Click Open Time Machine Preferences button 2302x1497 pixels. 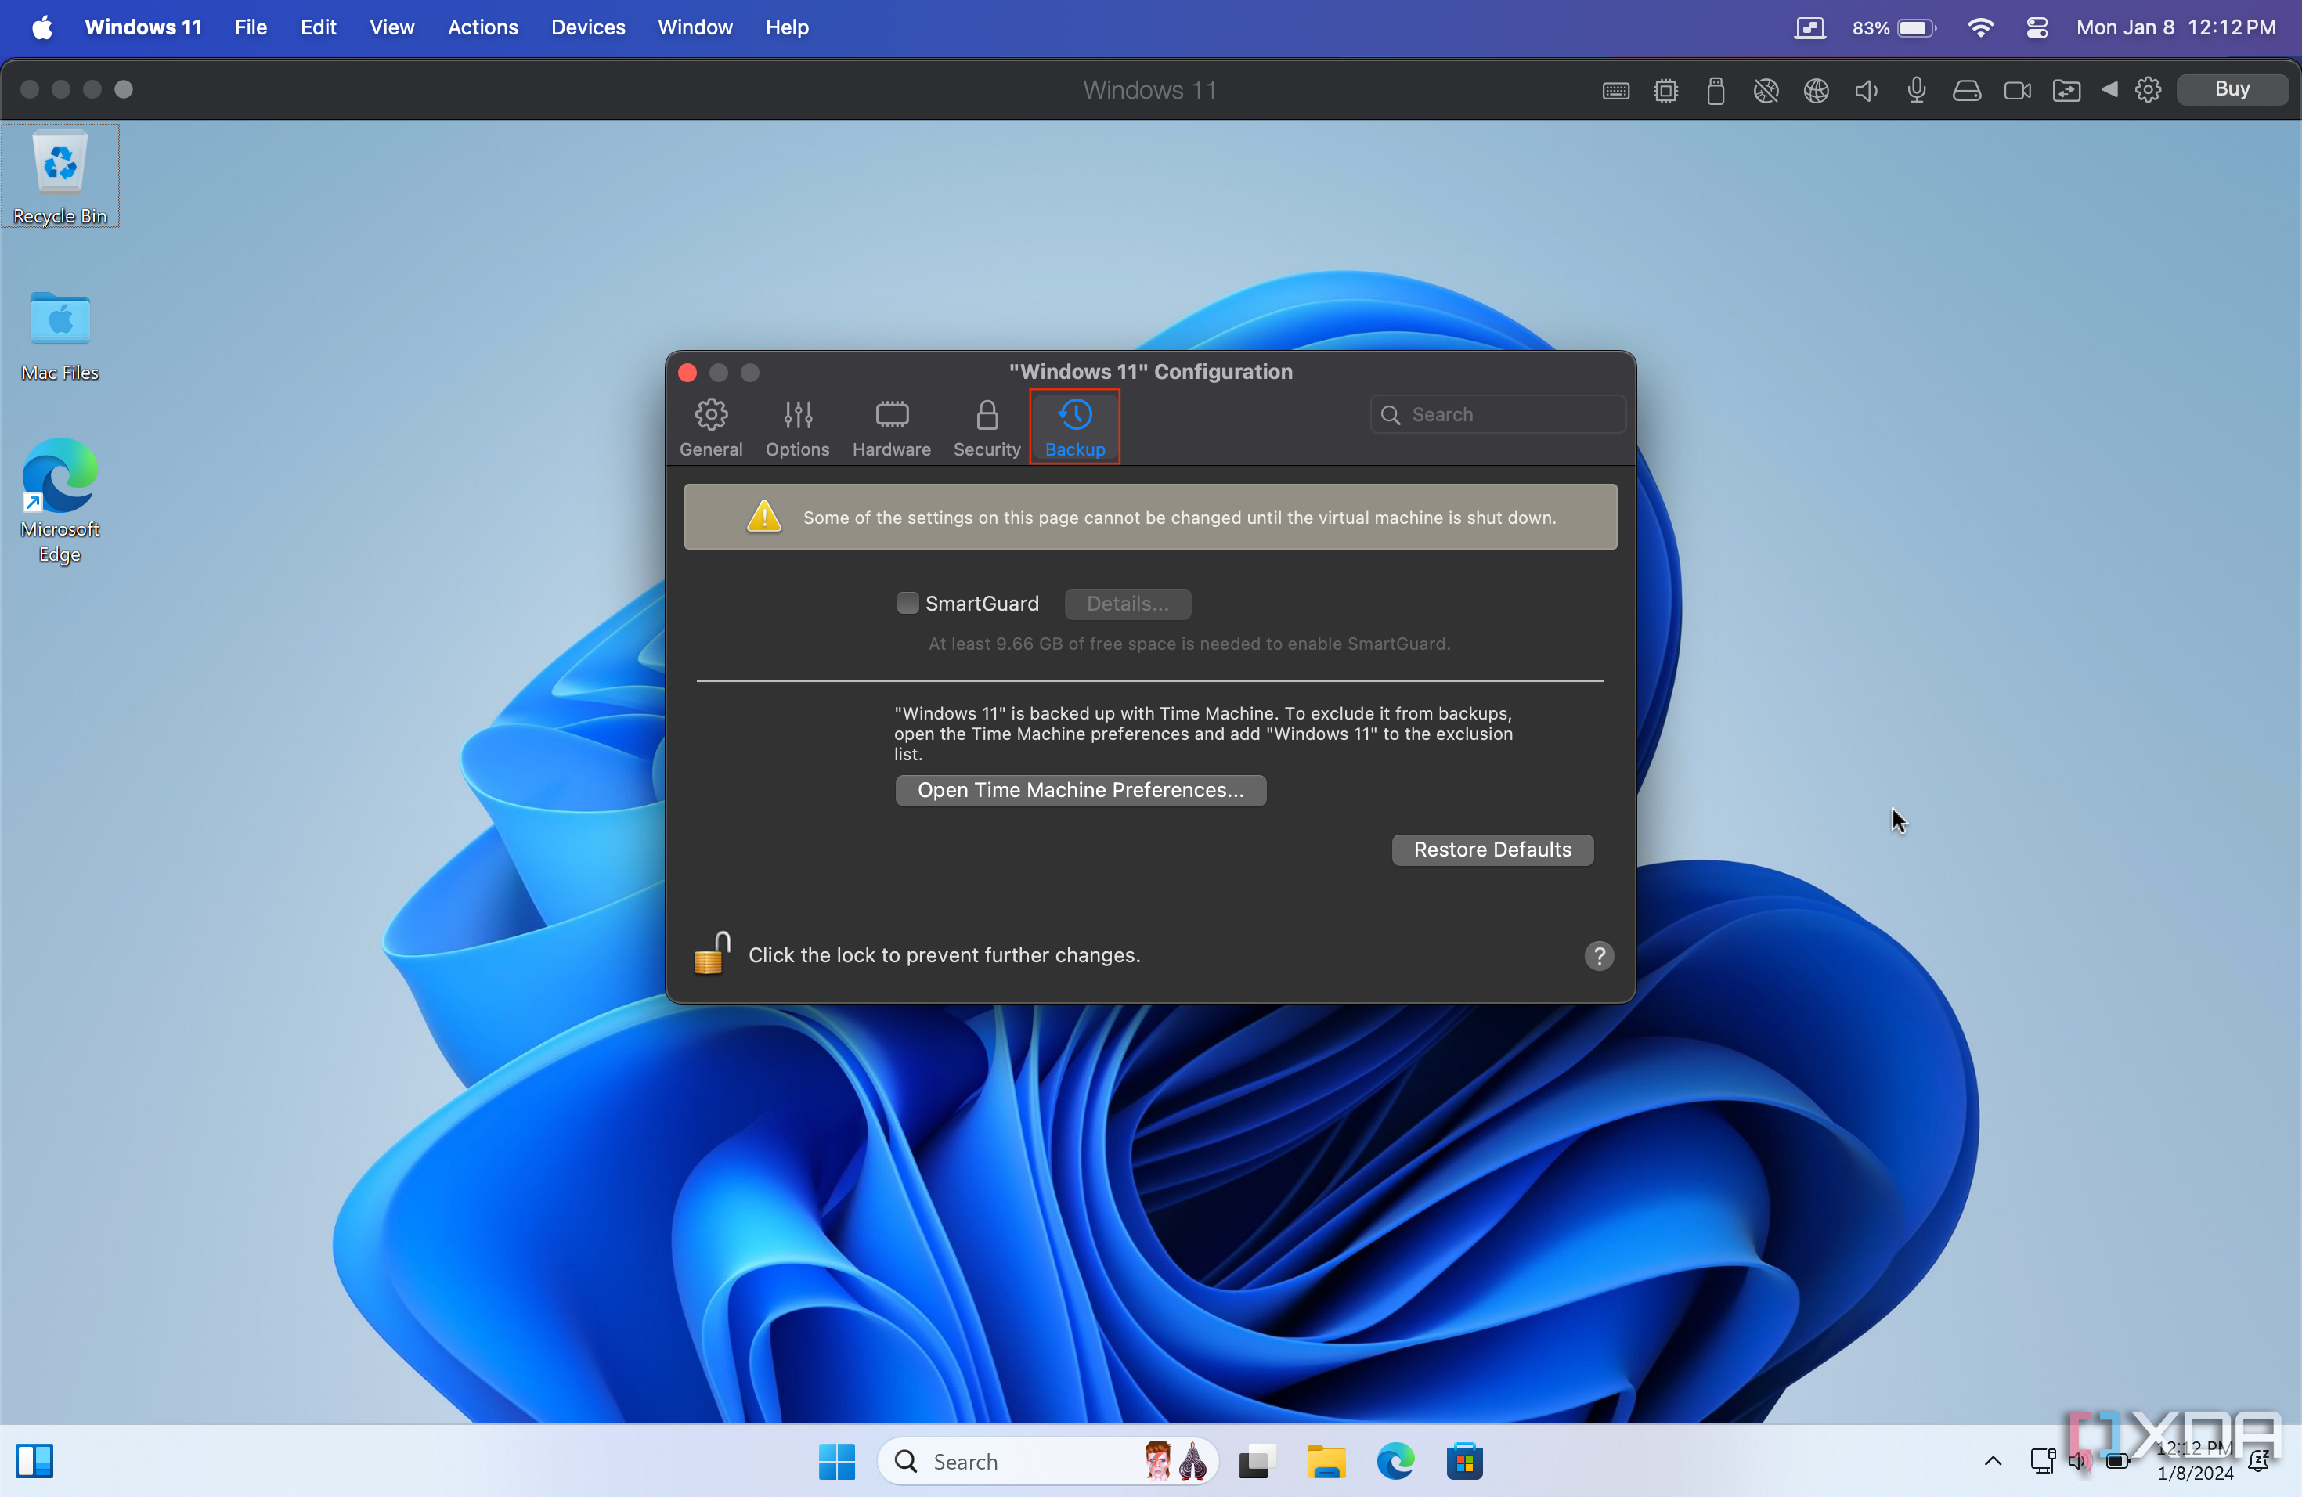tap(1081, 788)
